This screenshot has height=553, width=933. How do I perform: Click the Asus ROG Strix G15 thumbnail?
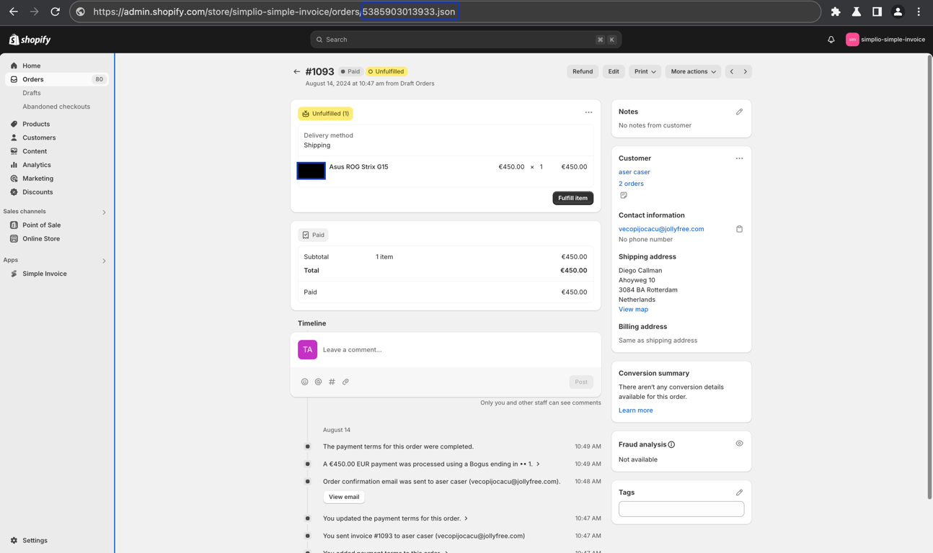click(x=311, y=171)
